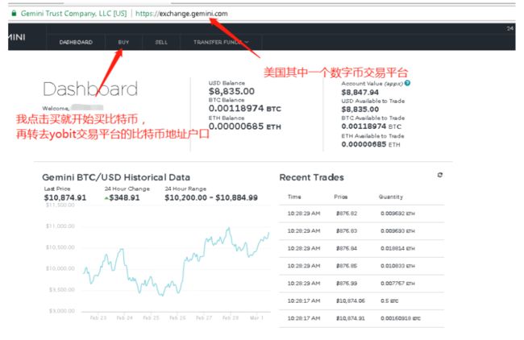Refresh the Recent Trades list
Screen dimensions: 524x340
point(440,175)
